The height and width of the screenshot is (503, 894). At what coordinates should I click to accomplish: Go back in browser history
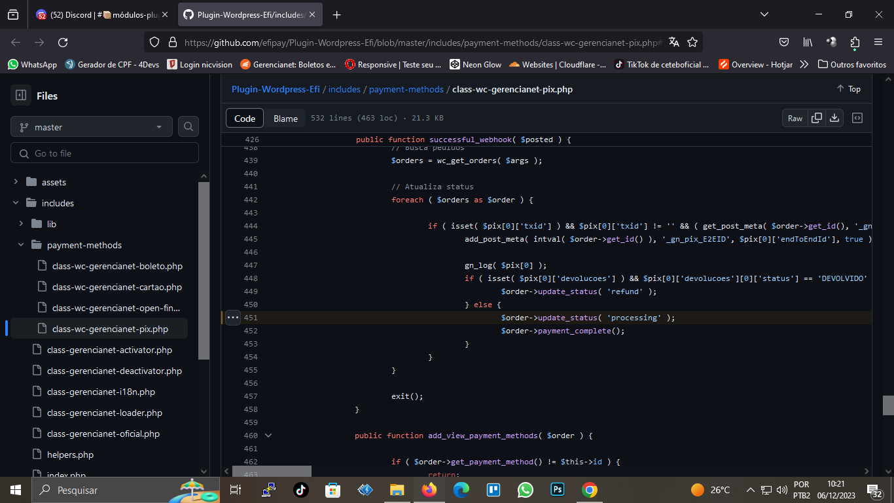(x=16, y=42)
